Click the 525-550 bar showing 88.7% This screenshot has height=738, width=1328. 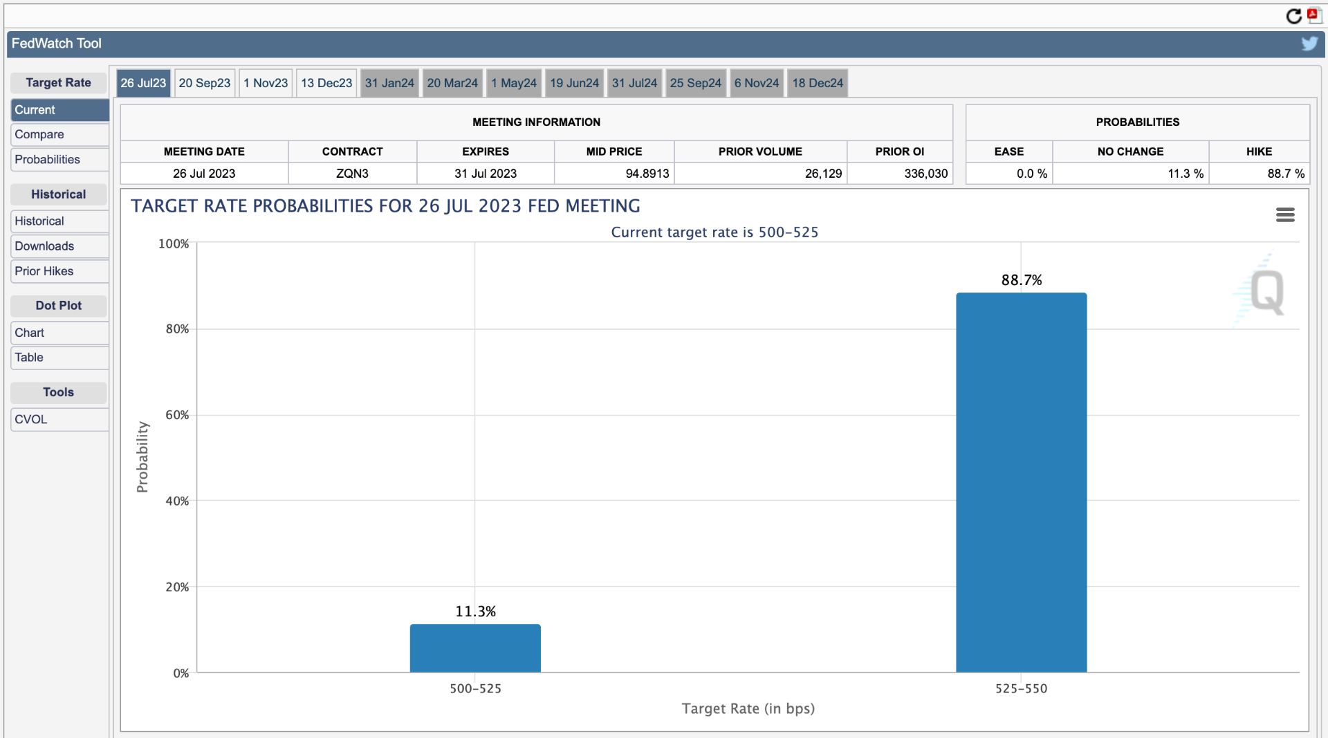pyautogui.click(x=1021, y=482)
